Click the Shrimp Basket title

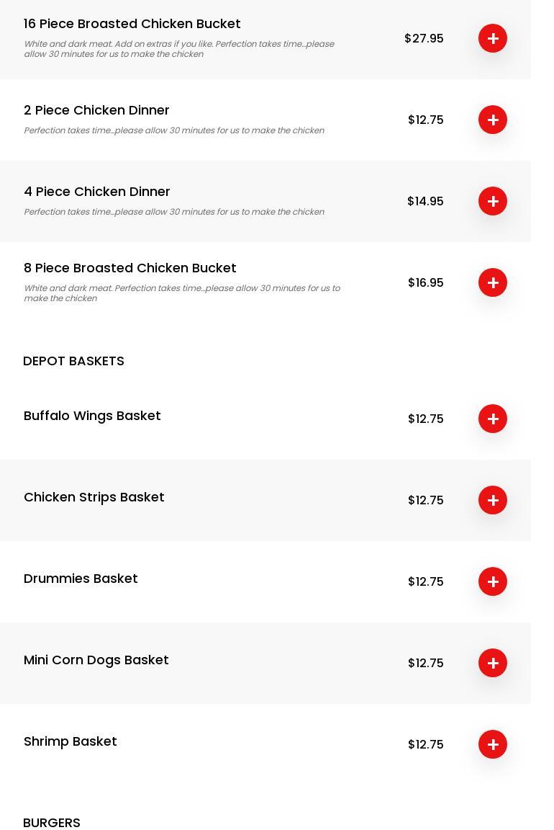point(71,741)
